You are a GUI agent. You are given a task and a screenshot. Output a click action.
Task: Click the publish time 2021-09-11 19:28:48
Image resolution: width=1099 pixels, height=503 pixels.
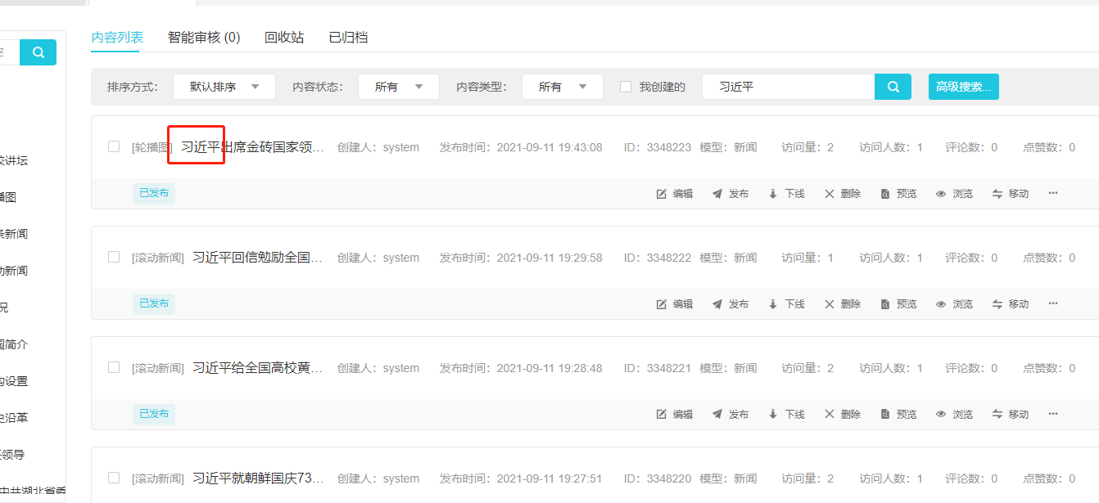(549, 368)
